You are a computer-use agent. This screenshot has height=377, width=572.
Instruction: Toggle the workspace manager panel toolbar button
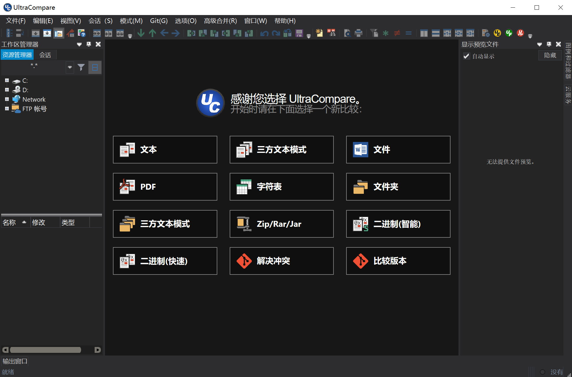(x=59, y=33)
